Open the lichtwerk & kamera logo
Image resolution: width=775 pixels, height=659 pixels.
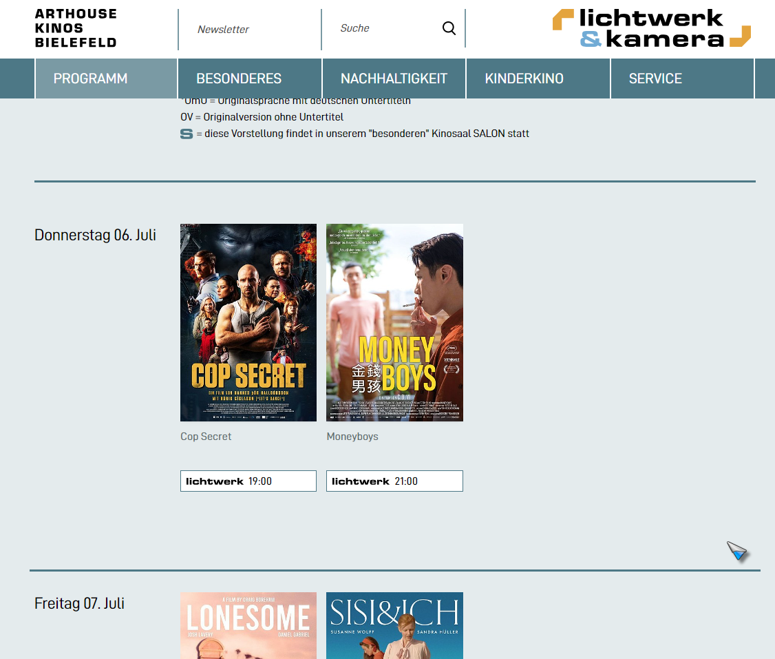[651, 28]
